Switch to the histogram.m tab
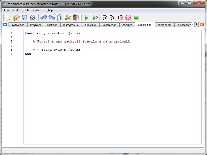The width and height of the screenshot is (207, 155). (71, 25)
